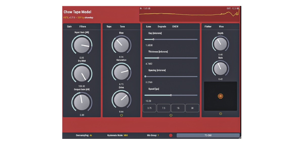Viewport: 296px width, 164px height.
Task: Click the Dry/Wet knob
Action: tap(82, 74)
